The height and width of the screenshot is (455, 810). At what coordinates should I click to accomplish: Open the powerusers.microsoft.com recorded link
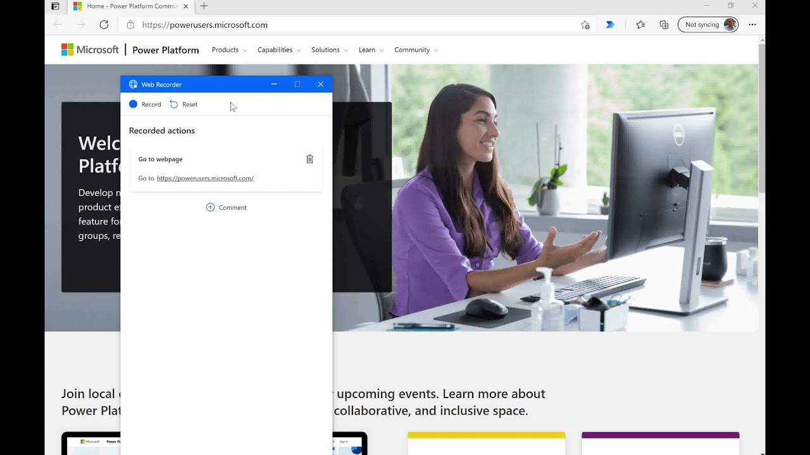click(205, 178)
